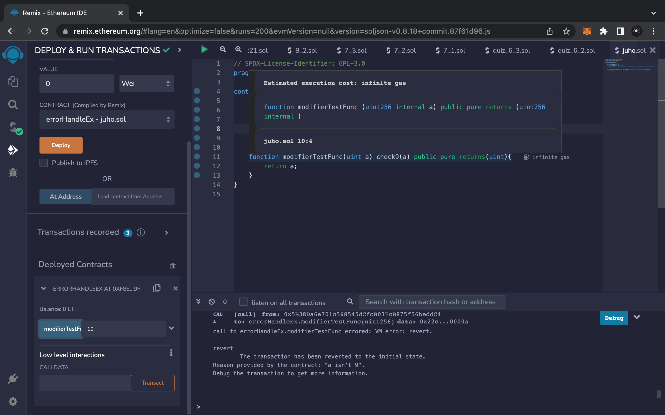Expand the Transactions recorded section

tap(166, 233)
